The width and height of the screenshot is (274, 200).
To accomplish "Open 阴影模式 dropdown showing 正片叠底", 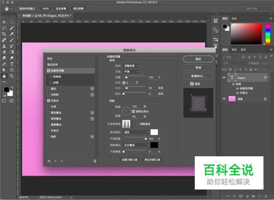I will 136,145.
